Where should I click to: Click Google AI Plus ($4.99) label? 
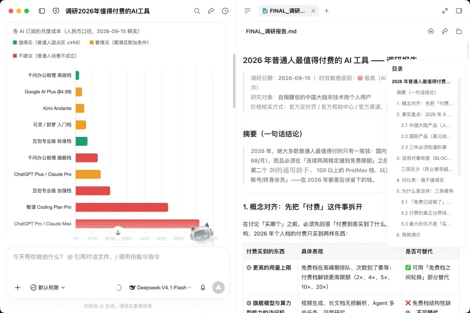coord(48,92)
